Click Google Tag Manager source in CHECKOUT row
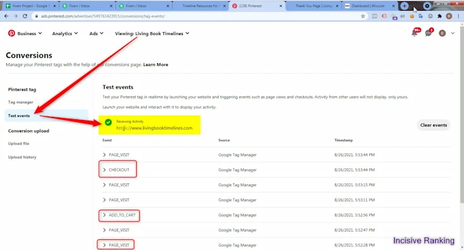Screen dimensions: 464x250 pyautogui.click(x=237, y=170)
